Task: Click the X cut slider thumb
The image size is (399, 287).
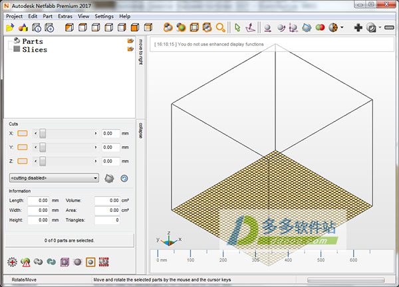Action: click(43, 134)
